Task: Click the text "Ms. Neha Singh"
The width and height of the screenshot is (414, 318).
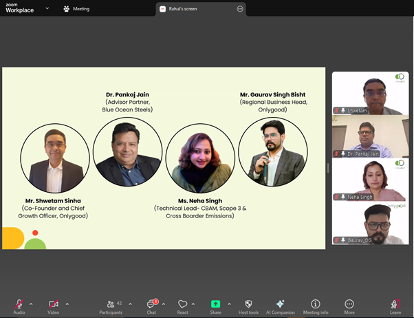Action: click(x=200, y=201)
